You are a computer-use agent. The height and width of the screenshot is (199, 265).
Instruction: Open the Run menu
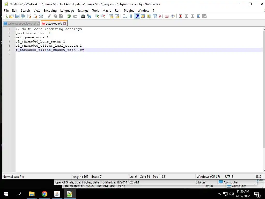[118, 10]
